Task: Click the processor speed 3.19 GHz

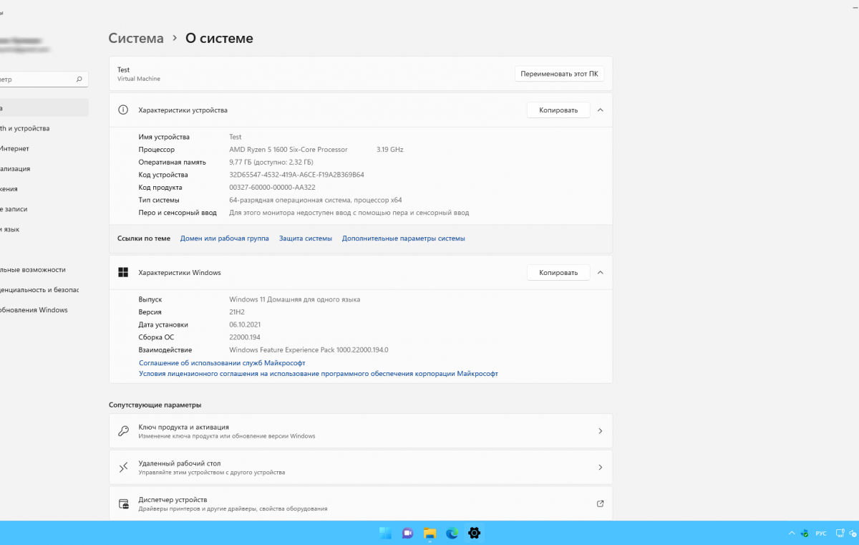Action: click(x=390, y=150)
